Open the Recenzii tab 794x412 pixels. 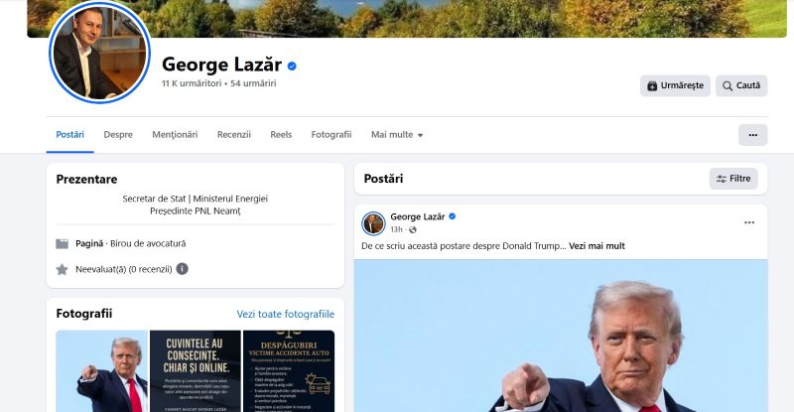coord(234,135)
